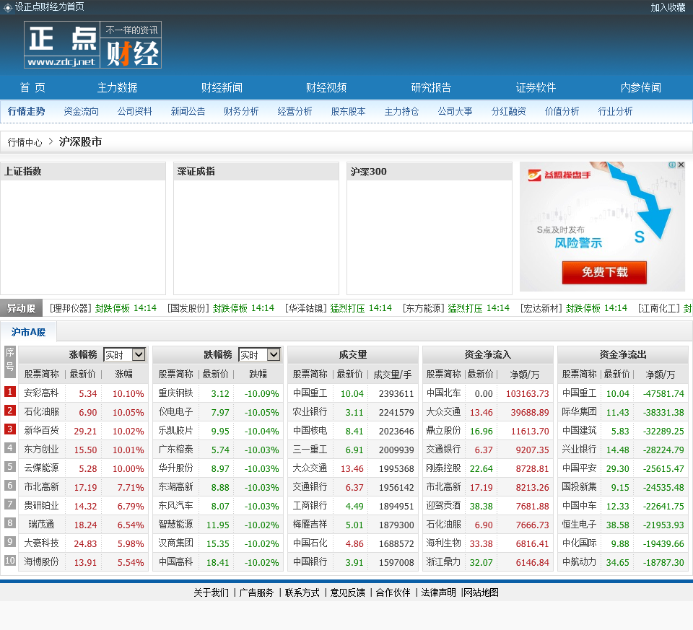Open stock 重庆钢铁 in 跌幅榜
This screenshot has height=630, width=693.
[176, 393]
